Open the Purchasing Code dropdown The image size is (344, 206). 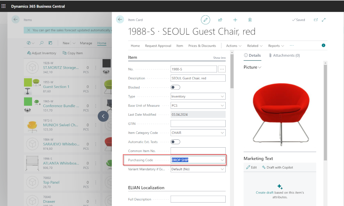tap(222, 160)
